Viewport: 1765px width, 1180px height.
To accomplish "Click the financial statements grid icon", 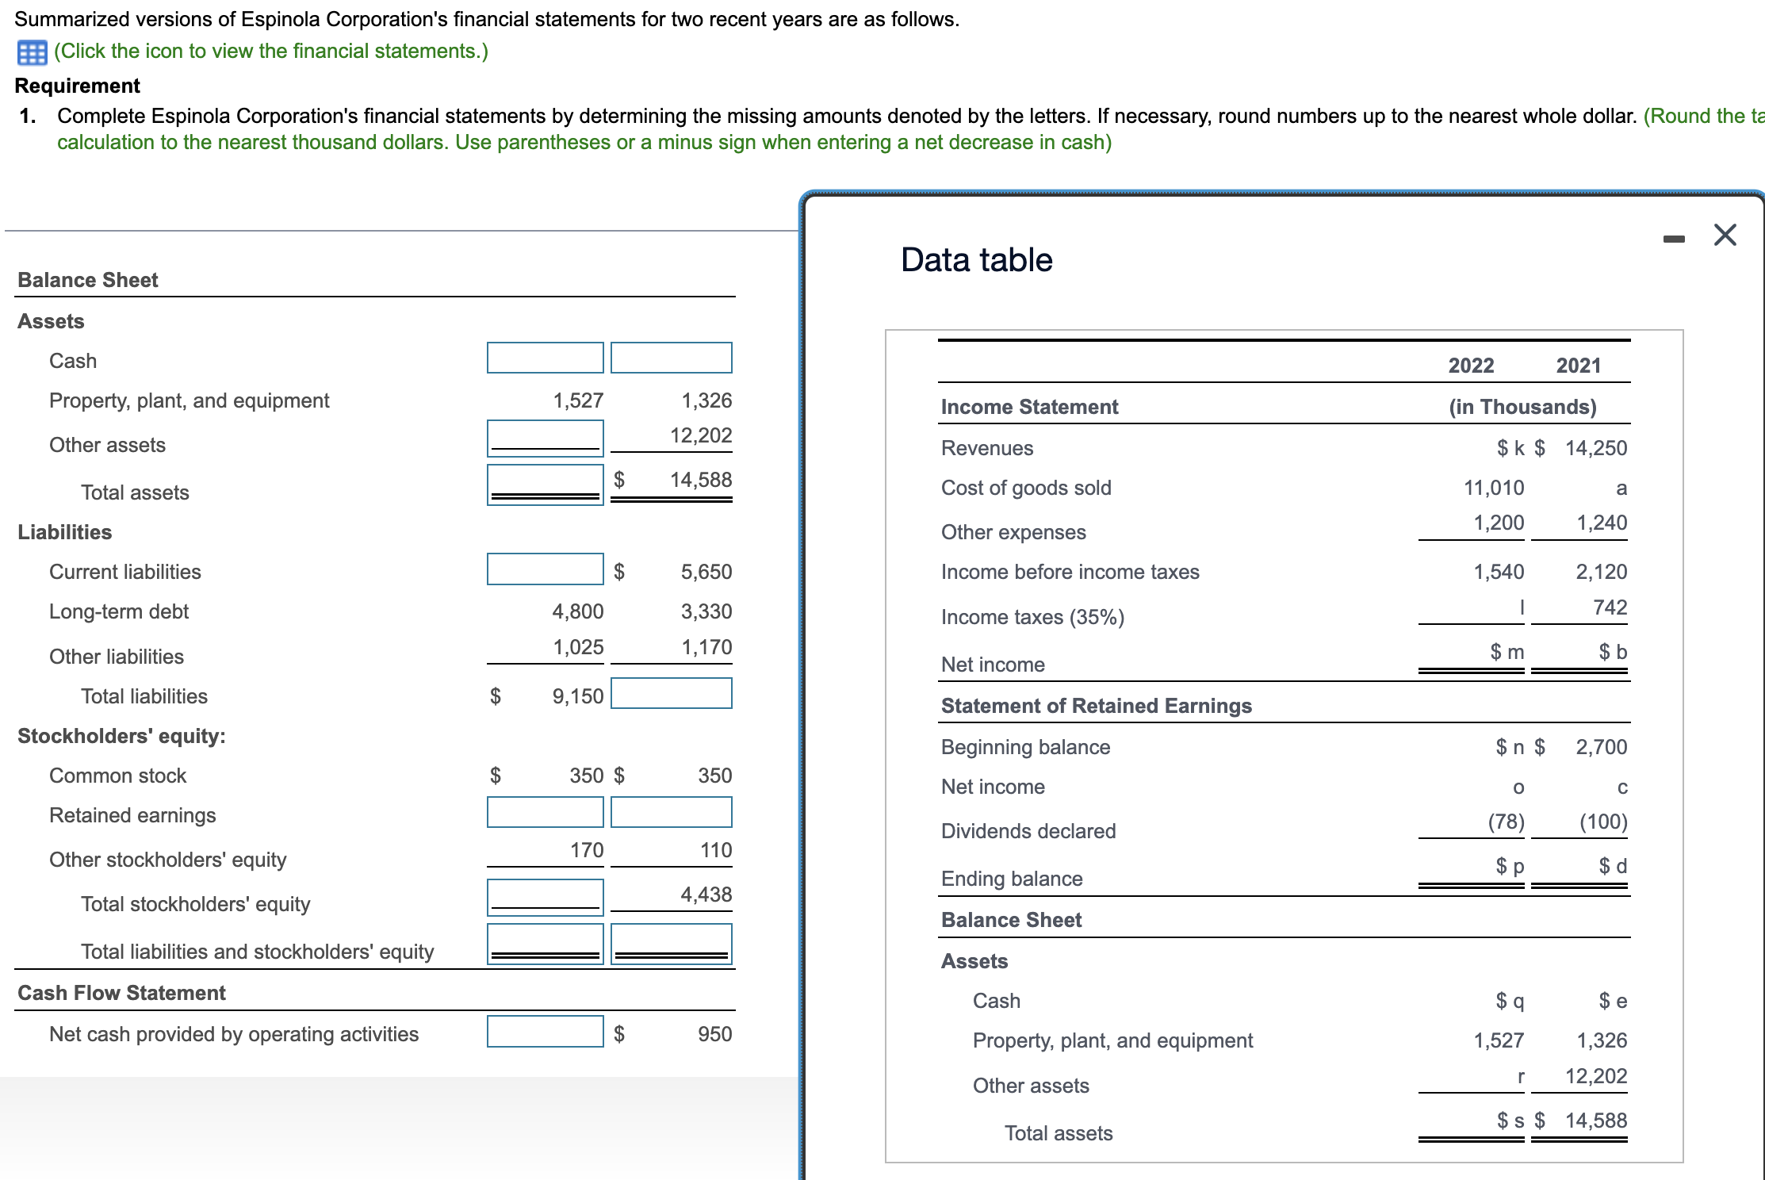I will [x=32, y=52].
